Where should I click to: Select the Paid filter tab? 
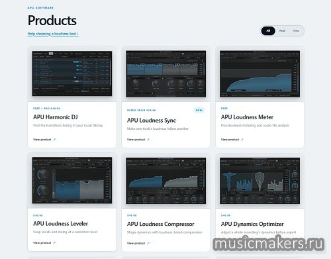282,30
